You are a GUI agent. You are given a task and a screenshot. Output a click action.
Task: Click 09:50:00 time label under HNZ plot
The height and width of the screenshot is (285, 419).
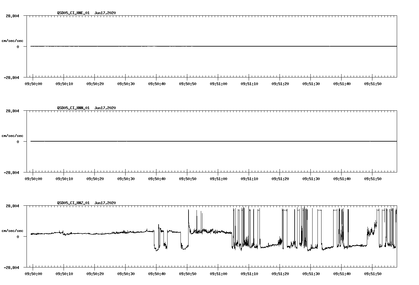coord(33,274)
